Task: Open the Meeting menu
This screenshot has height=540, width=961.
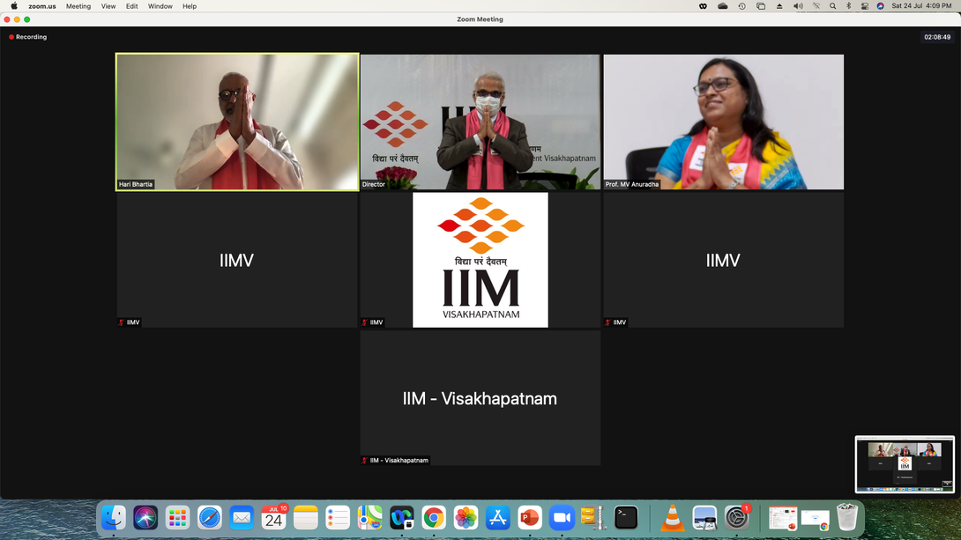Action: pos(78,6)
